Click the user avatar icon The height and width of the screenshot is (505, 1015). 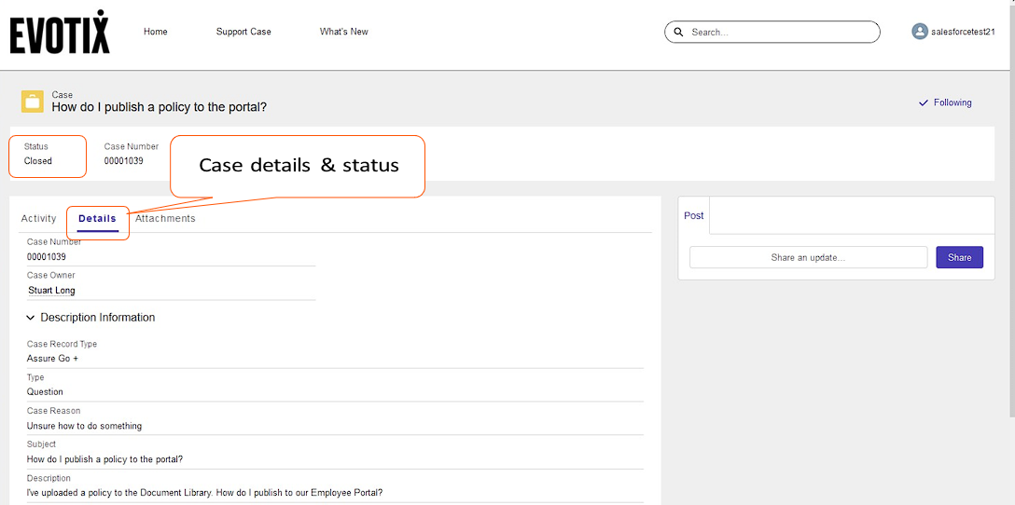coord(920,32)
